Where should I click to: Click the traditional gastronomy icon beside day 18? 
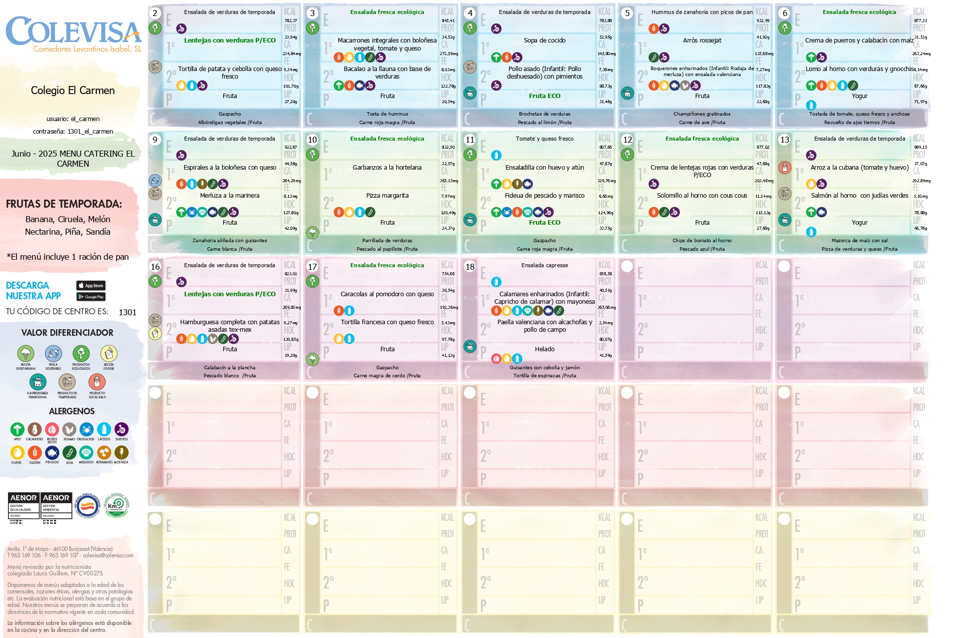[470, 346]
